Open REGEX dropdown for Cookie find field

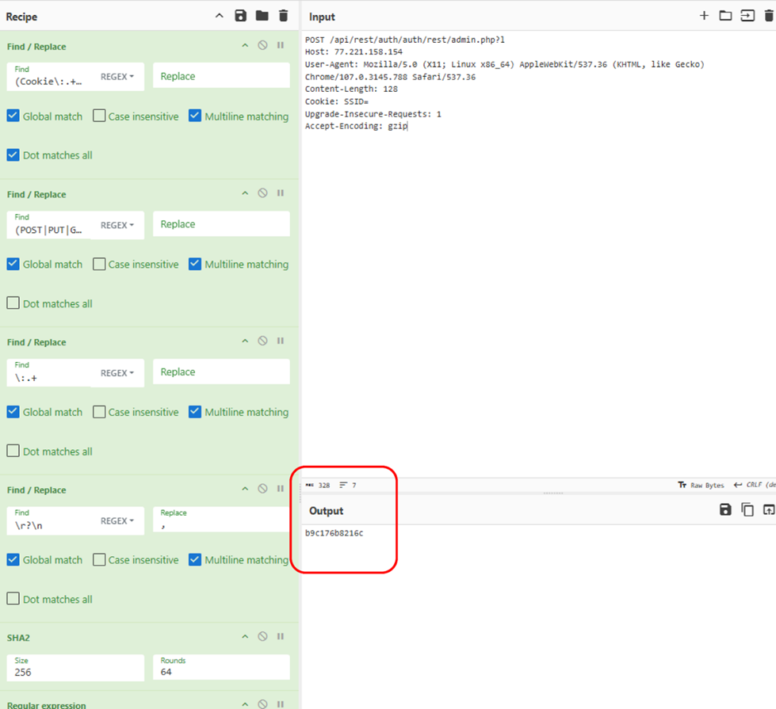point(117,77)
